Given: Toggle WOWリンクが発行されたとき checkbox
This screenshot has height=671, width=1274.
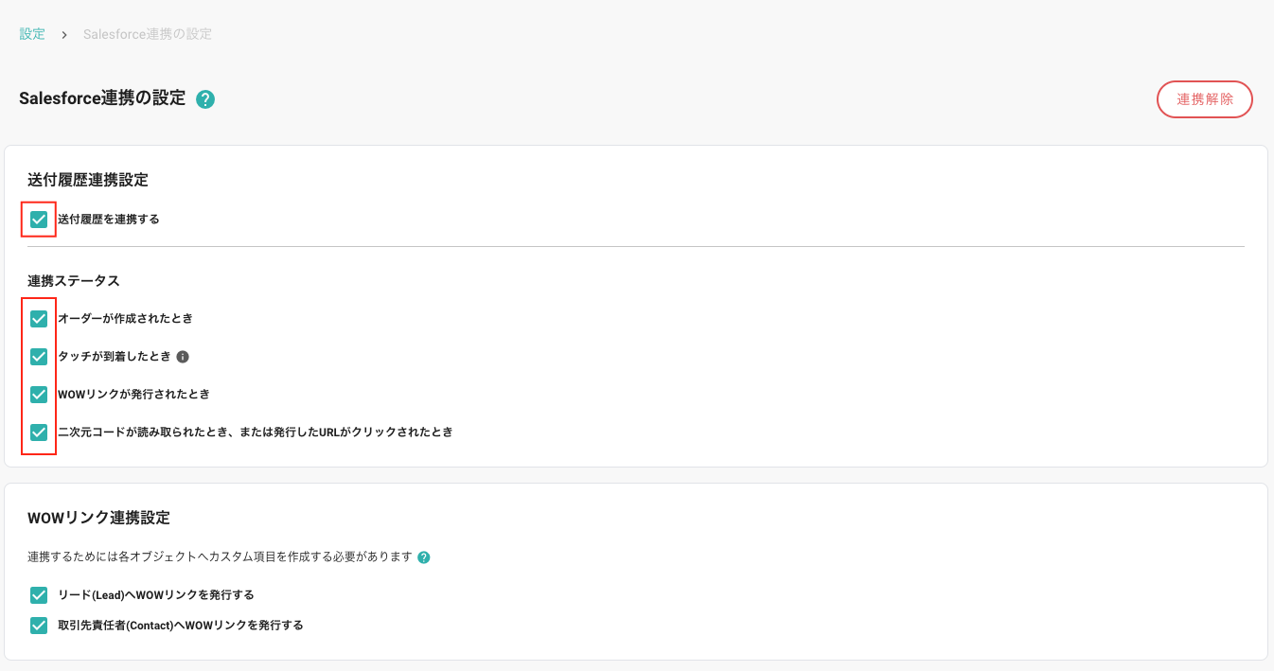Looking at the screenshot, I should tap(39, 395).
